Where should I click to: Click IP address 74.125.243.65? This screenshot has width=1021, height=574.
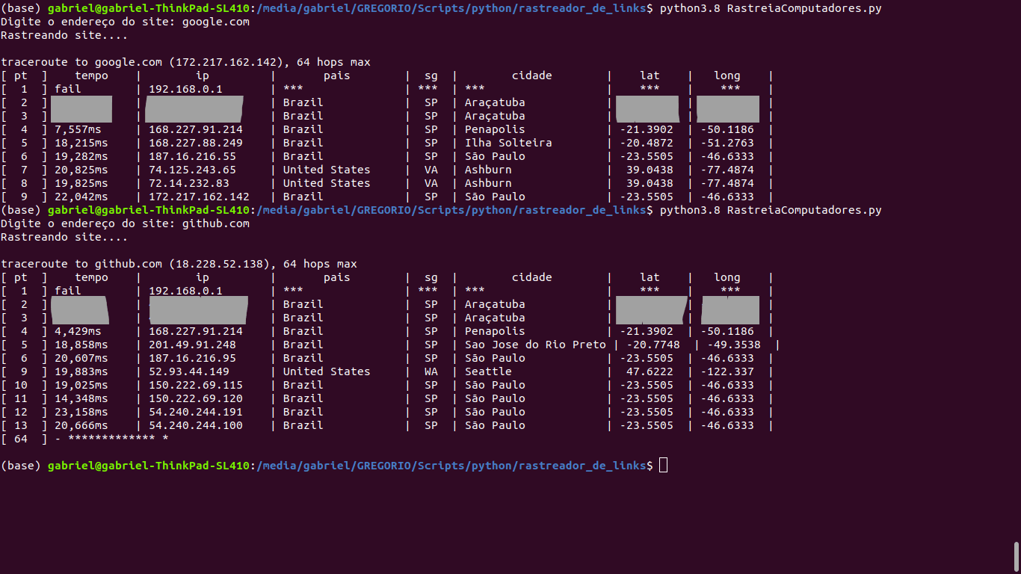pyautogui.click(x=192, y=170)
